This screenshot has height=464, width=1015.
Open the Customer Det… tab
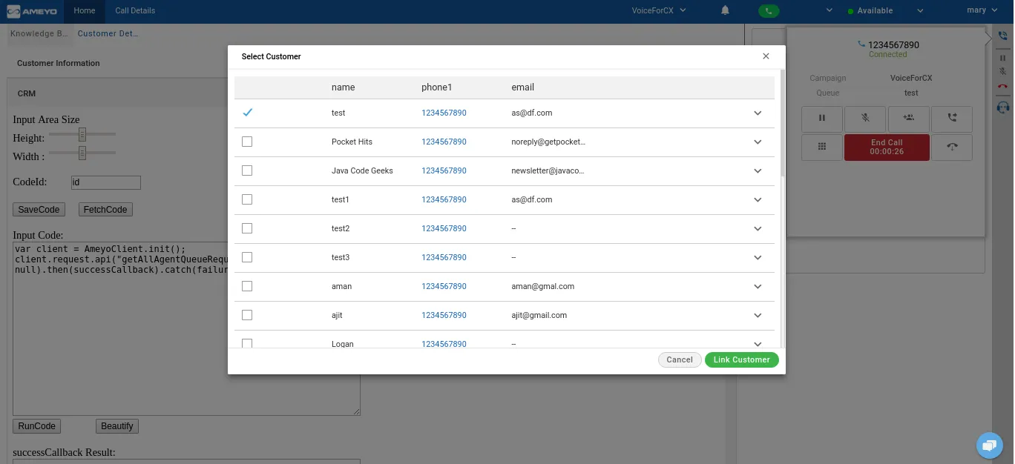pyautogui.click(x=108, y=33)
